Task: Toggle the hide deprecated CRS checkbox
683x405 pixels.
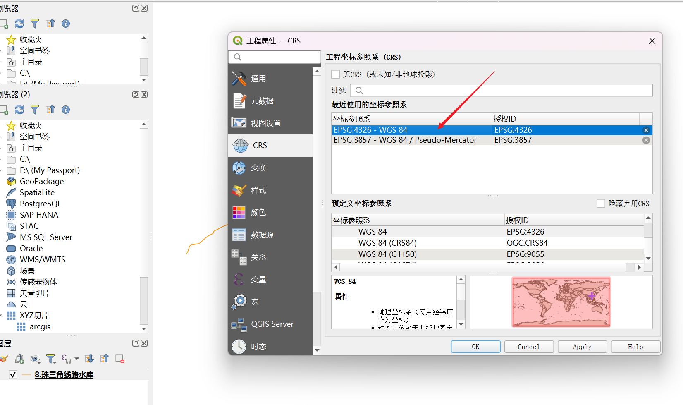Action: coord(601,204)
